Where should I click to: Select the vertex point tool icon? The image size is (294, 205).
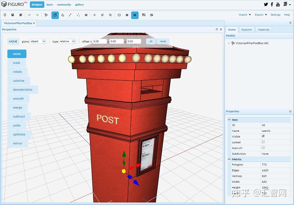pyautogui.click(x=78, y=15)
